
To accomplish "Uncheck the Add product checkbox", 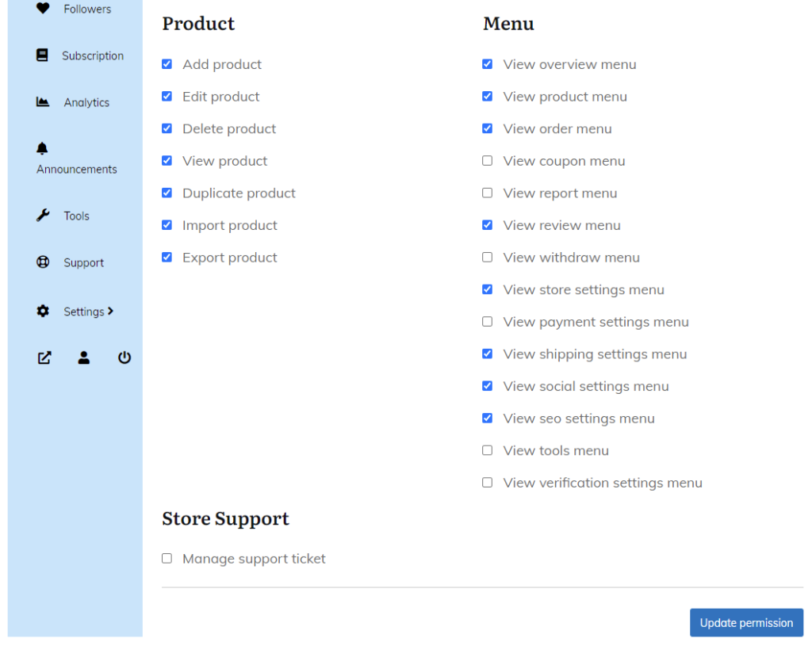I will [167, 64].
